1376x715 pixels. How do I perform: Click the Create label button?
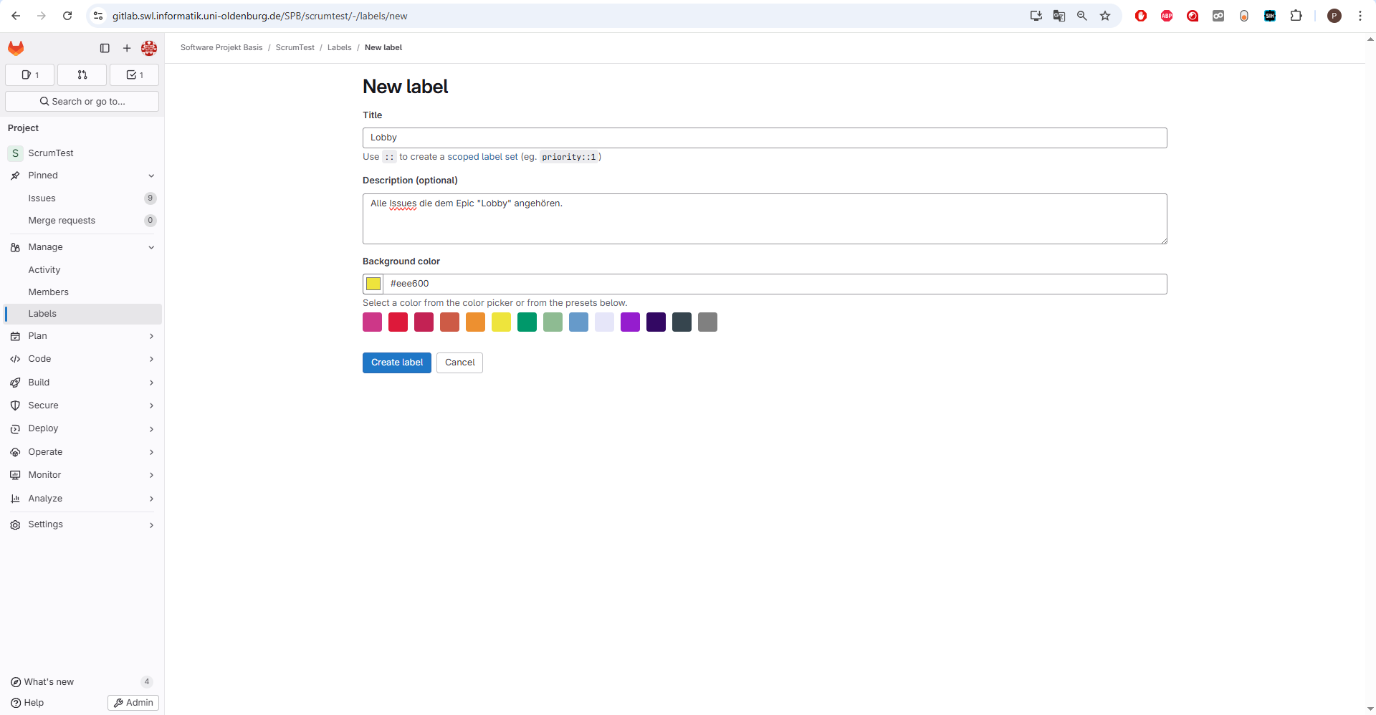pos(396,363)
